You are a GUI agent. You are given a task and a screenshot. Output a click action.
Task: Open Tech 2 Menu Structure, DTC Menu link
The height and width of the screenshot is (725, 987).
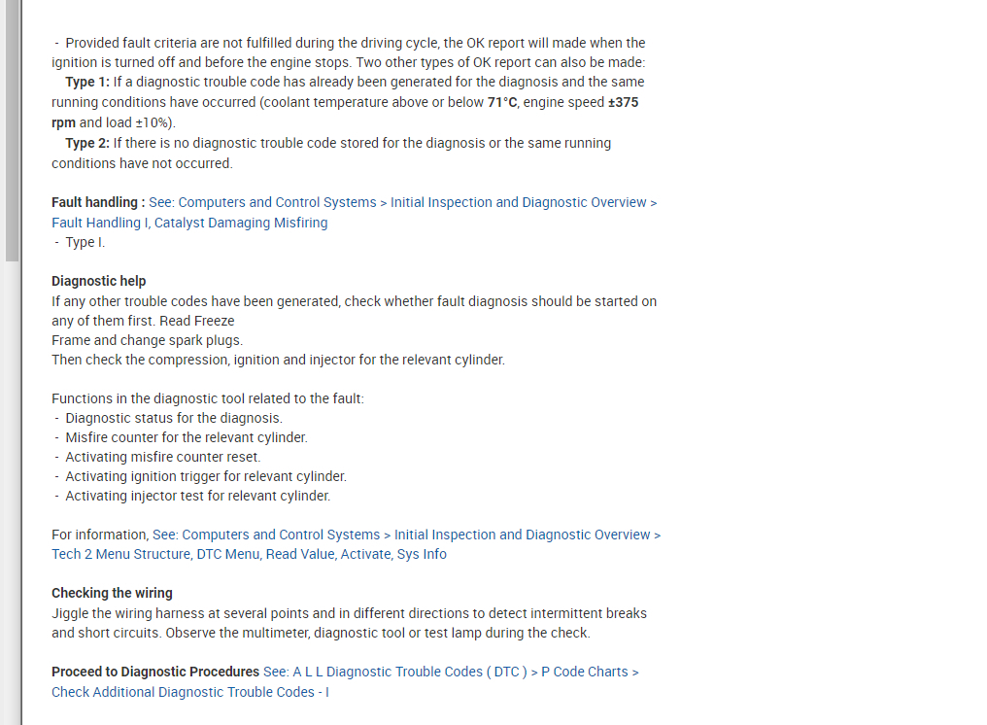click(x=155, y=554)
